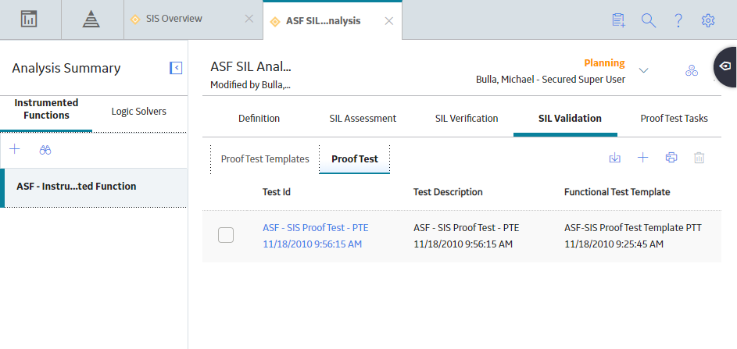Switch to the SIL Verification tab

tap(467, 119)
